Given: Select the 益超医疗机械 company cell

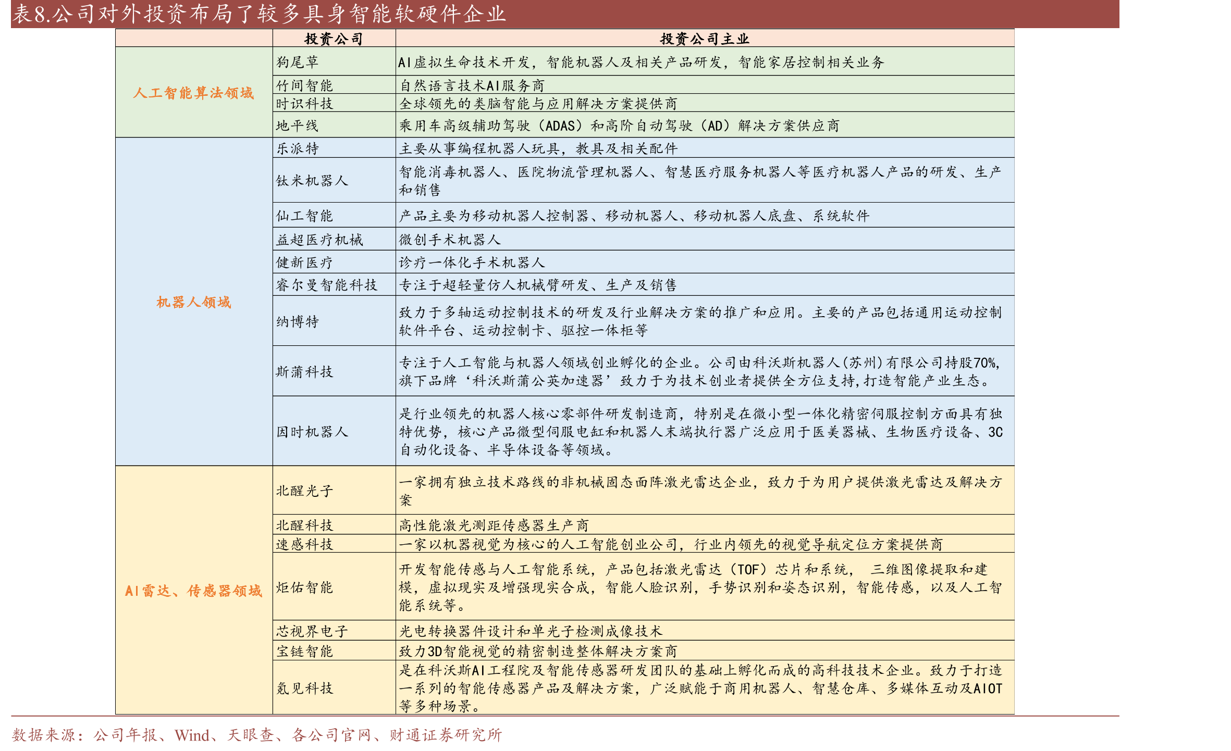Looking at the screenshot, I should tap(334, 239).
